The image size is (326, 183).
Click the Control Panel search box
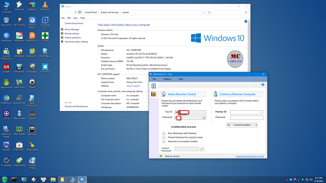[x=231, y=12]
